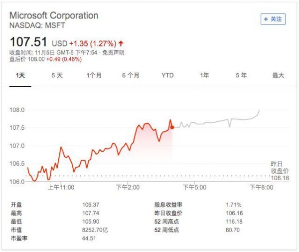The width and height of the screenshot is (299, 252).
Task: Switch to the 5 天 tab
Action: (x=57, y=75)
